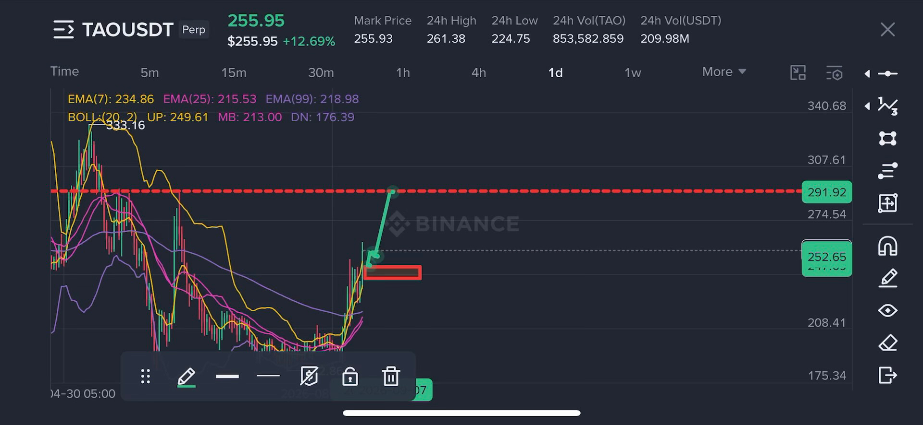
Task: Select the 15m timeframe
Action: point(234,72)
